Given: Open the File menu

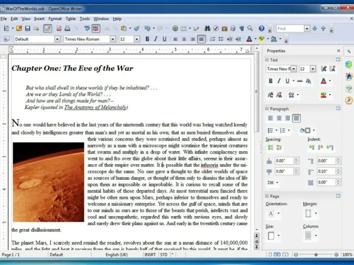Looking at the screenshot, I should point(4,19).
